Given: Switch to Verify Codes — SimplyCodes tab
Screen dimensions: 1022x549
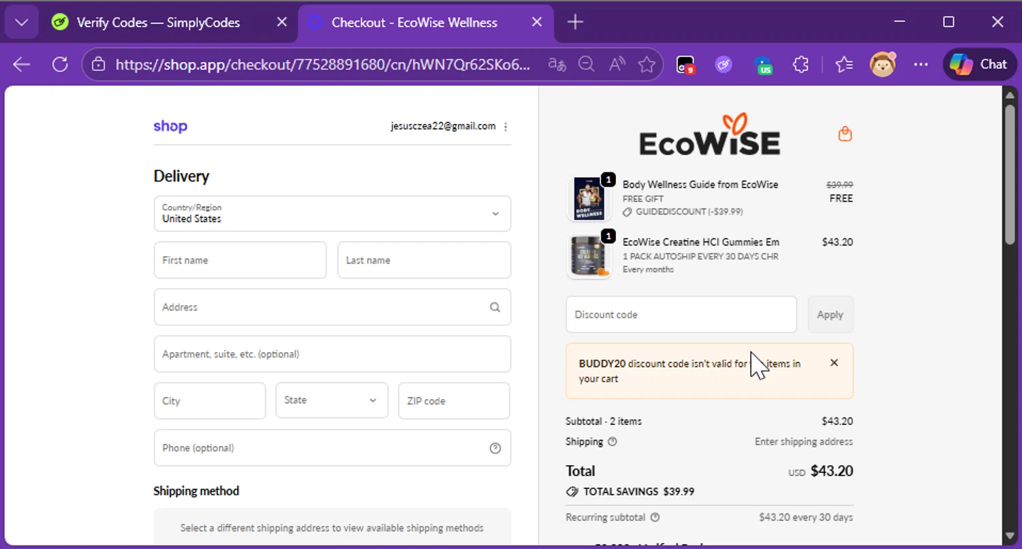Looking at the screenshot, I should [158, 22].
